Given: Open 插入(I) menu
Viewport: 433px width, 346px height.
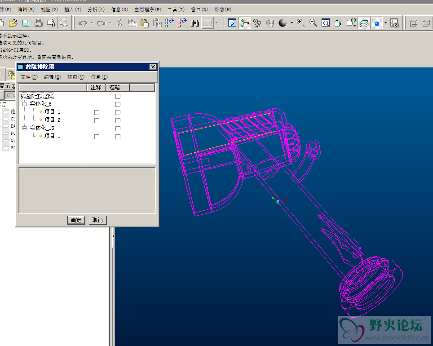Looking at the screenshot, I should 73,10.
